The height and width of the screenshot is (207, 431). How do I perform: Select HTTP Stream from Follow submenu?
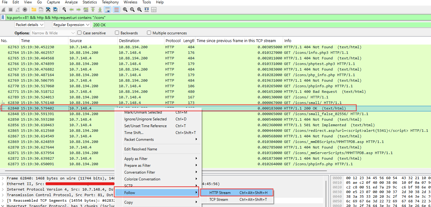pos(220,193)
